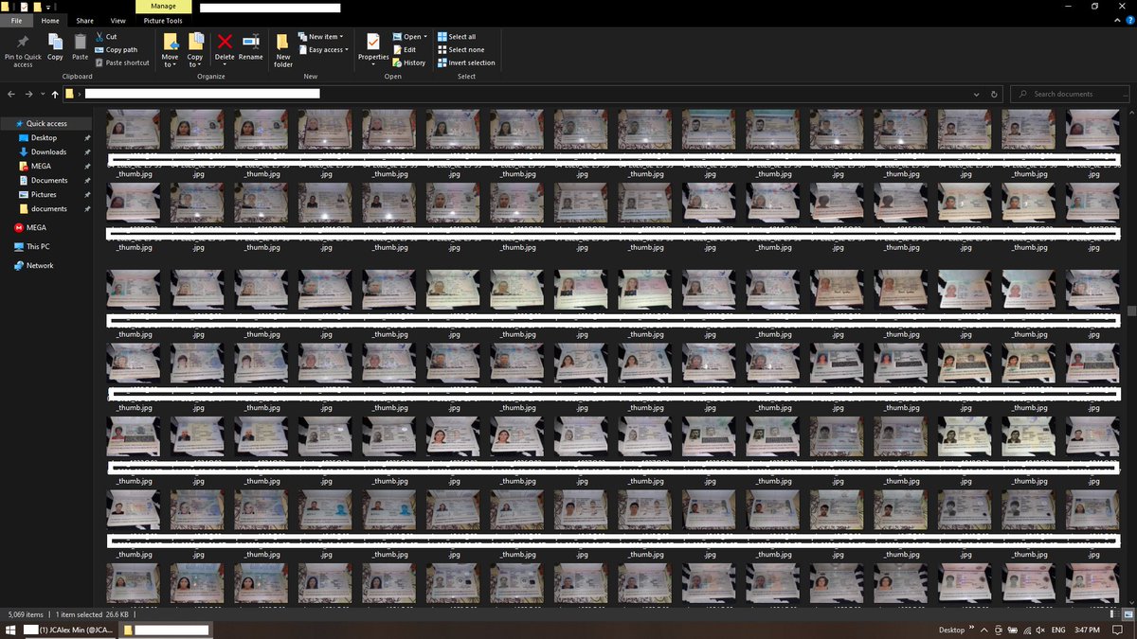Delete the selected image

click(x=224, y=47)
